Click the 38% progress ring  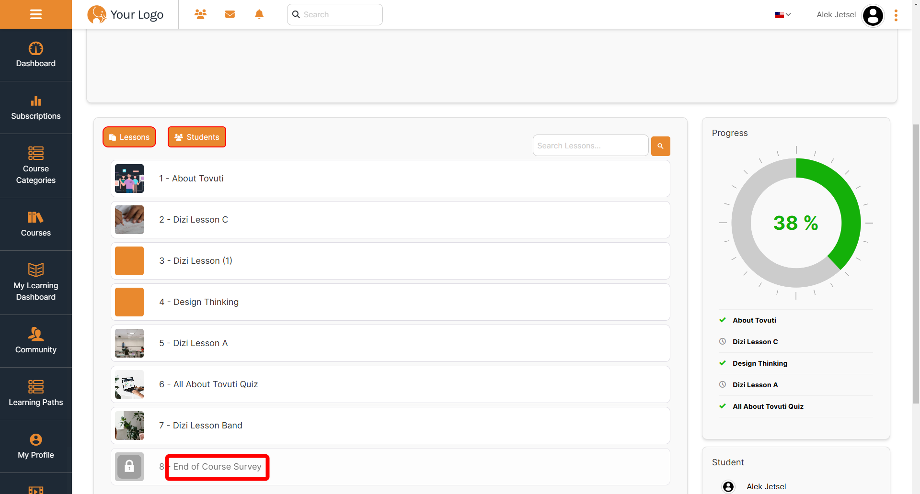tap(796, 223)
